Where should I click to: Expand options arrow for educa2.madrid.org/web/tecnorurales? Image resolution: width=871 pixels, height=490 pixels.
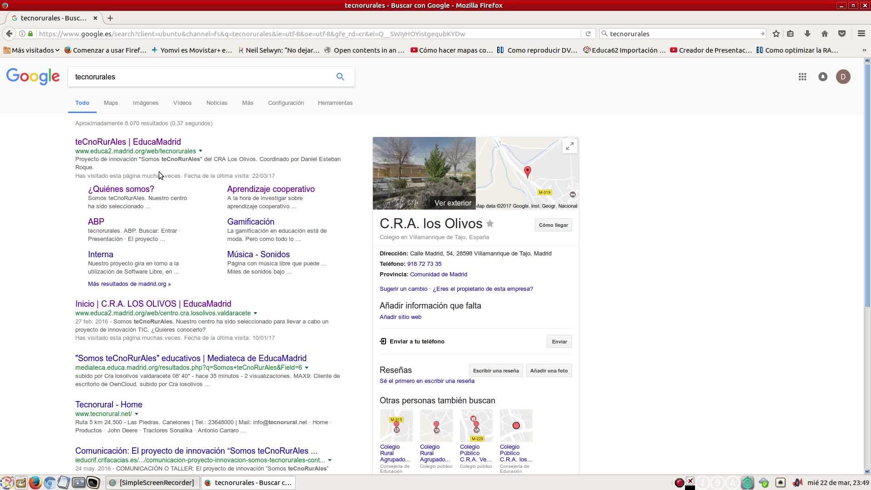(x=201, y=151)
